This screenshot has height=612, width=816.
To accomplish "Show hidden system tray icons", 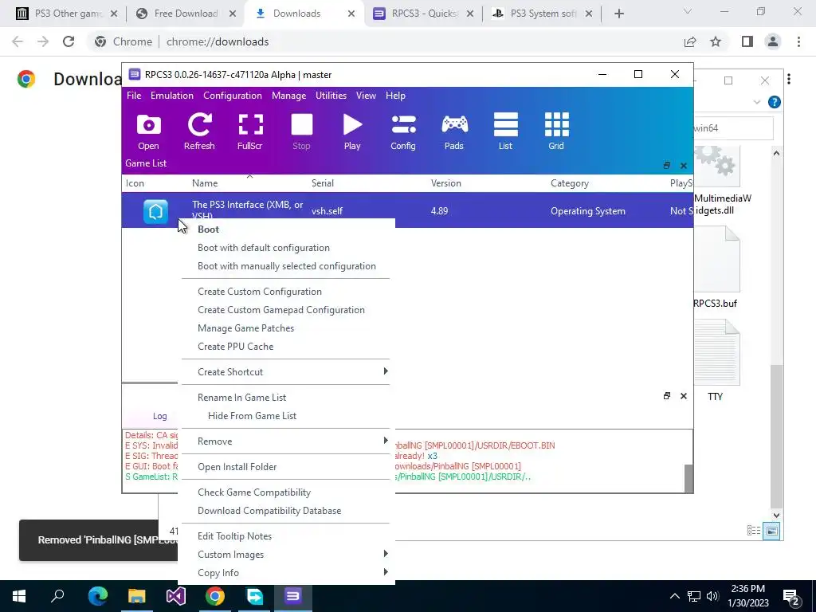I will [x=674, y=596].
